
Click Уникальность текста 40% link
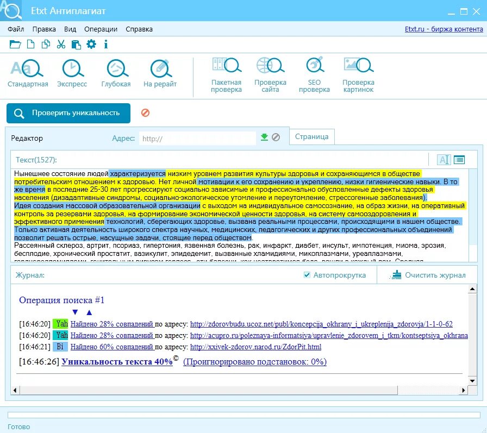(117, 362)
